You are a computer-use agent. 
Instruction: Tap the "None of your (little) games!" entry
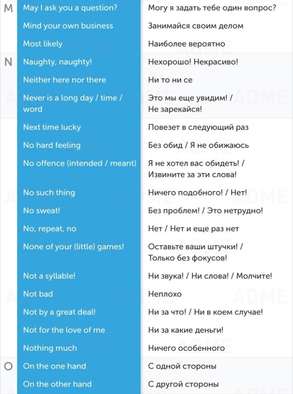[74, 247]
